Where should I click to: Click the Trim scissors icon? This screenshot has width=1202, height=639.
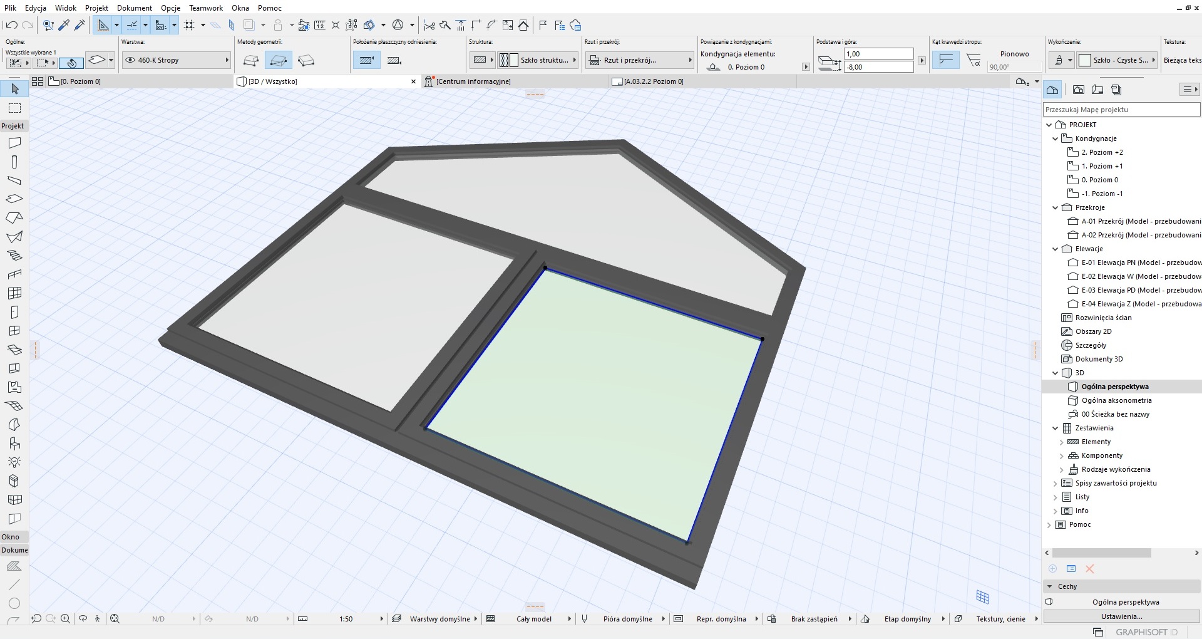(429, 25)
